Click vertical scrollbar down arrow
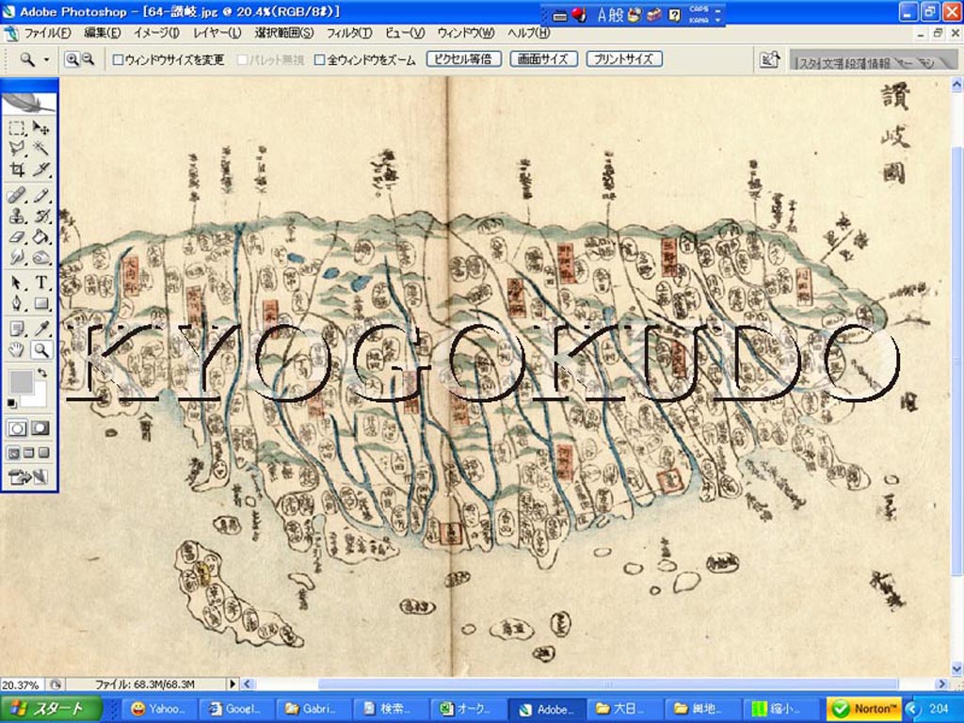Viewport: 964px width, 723px height. coord(956,669)
